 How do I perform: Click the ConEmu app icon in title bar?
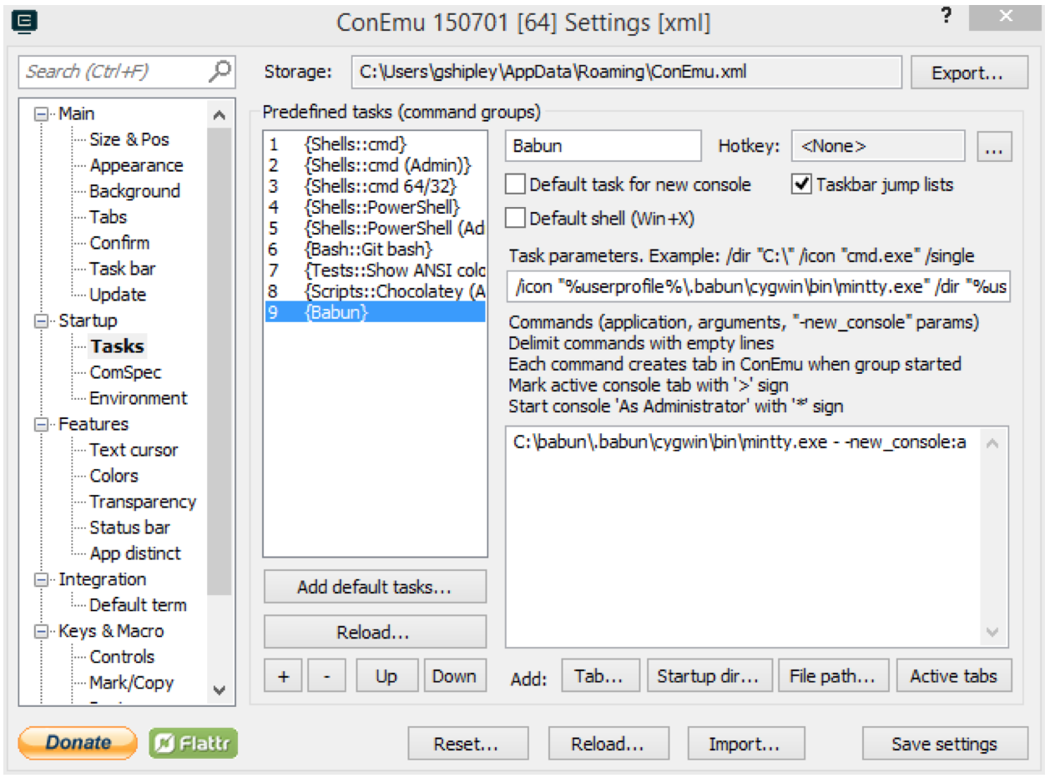tap(24, 22)
